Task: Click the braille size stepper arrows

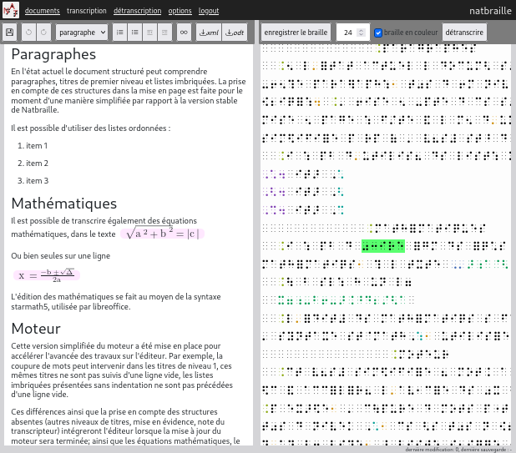Action: point(361,33)
